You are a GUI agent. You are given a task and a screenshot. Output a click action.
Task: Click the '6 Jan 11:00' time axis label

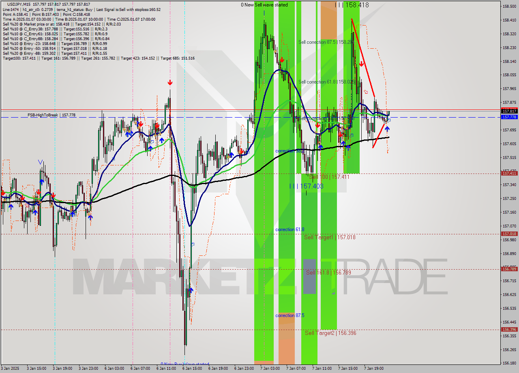(165, 369)
